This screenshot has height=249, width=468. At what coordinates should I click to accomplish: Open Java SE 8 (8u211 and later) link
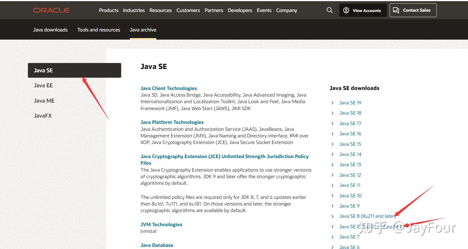click(367, 216)
